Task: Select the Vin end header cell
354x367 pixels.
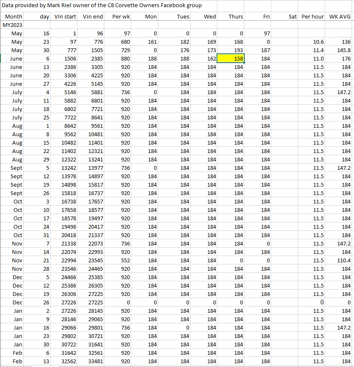Action: point(93,17)
